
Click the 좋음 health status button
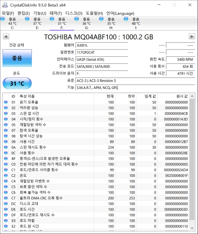17,58
